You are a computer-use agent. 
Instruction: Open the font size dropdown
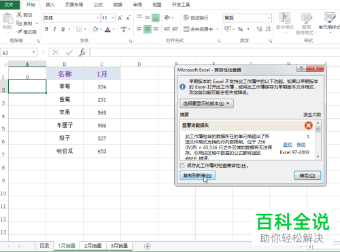point(113,18)
